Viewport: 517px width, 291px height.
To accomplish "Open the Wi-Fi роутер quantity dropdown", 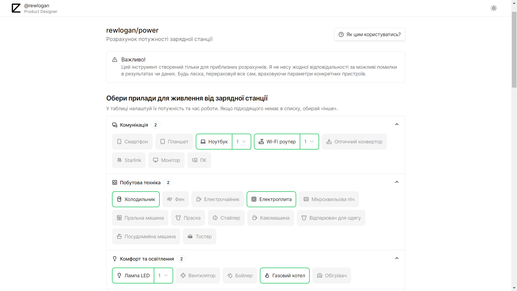I will coord(309,142).
